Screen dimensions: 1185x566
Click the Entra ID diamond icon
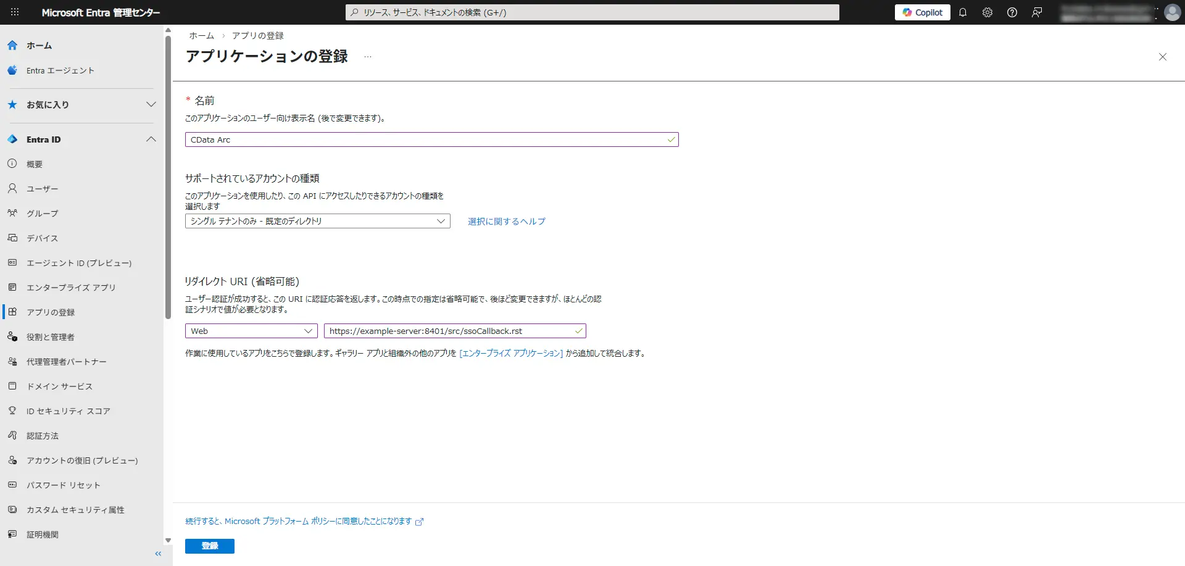12,139
